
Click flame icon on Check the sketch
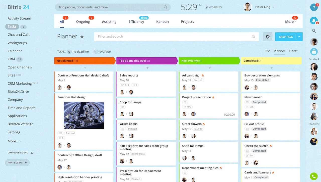tap(271, 146)
